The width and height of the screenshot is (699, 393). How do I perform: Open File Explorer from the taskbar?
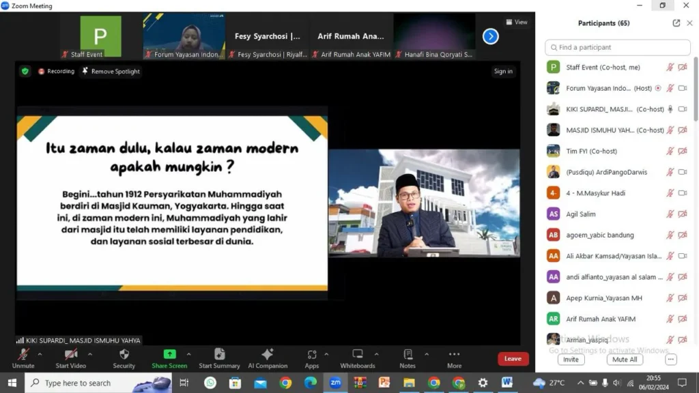coord(409,383)
